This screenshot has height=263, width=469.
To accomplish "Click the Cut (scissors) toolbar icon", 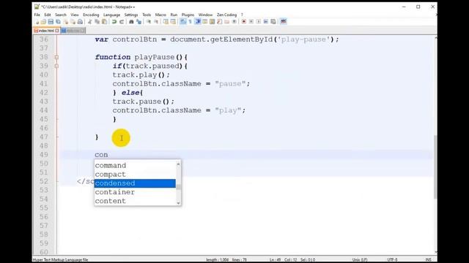I will (x=89, y=21).
